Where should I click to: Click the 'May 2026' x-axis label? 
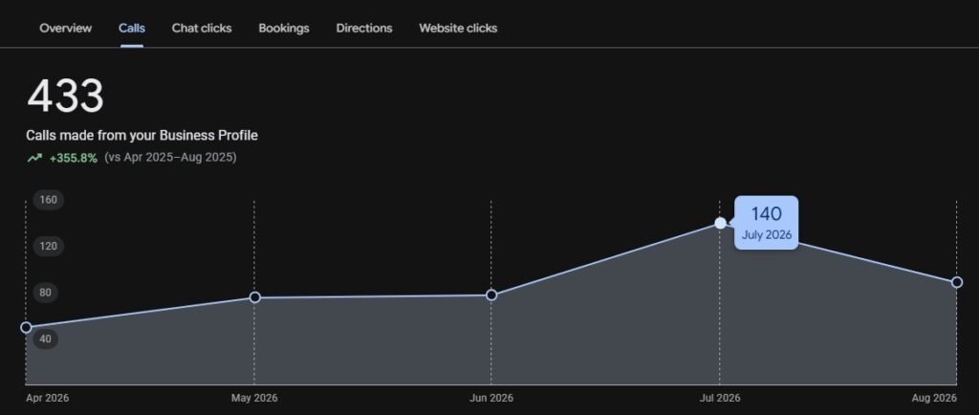point(254,398)
